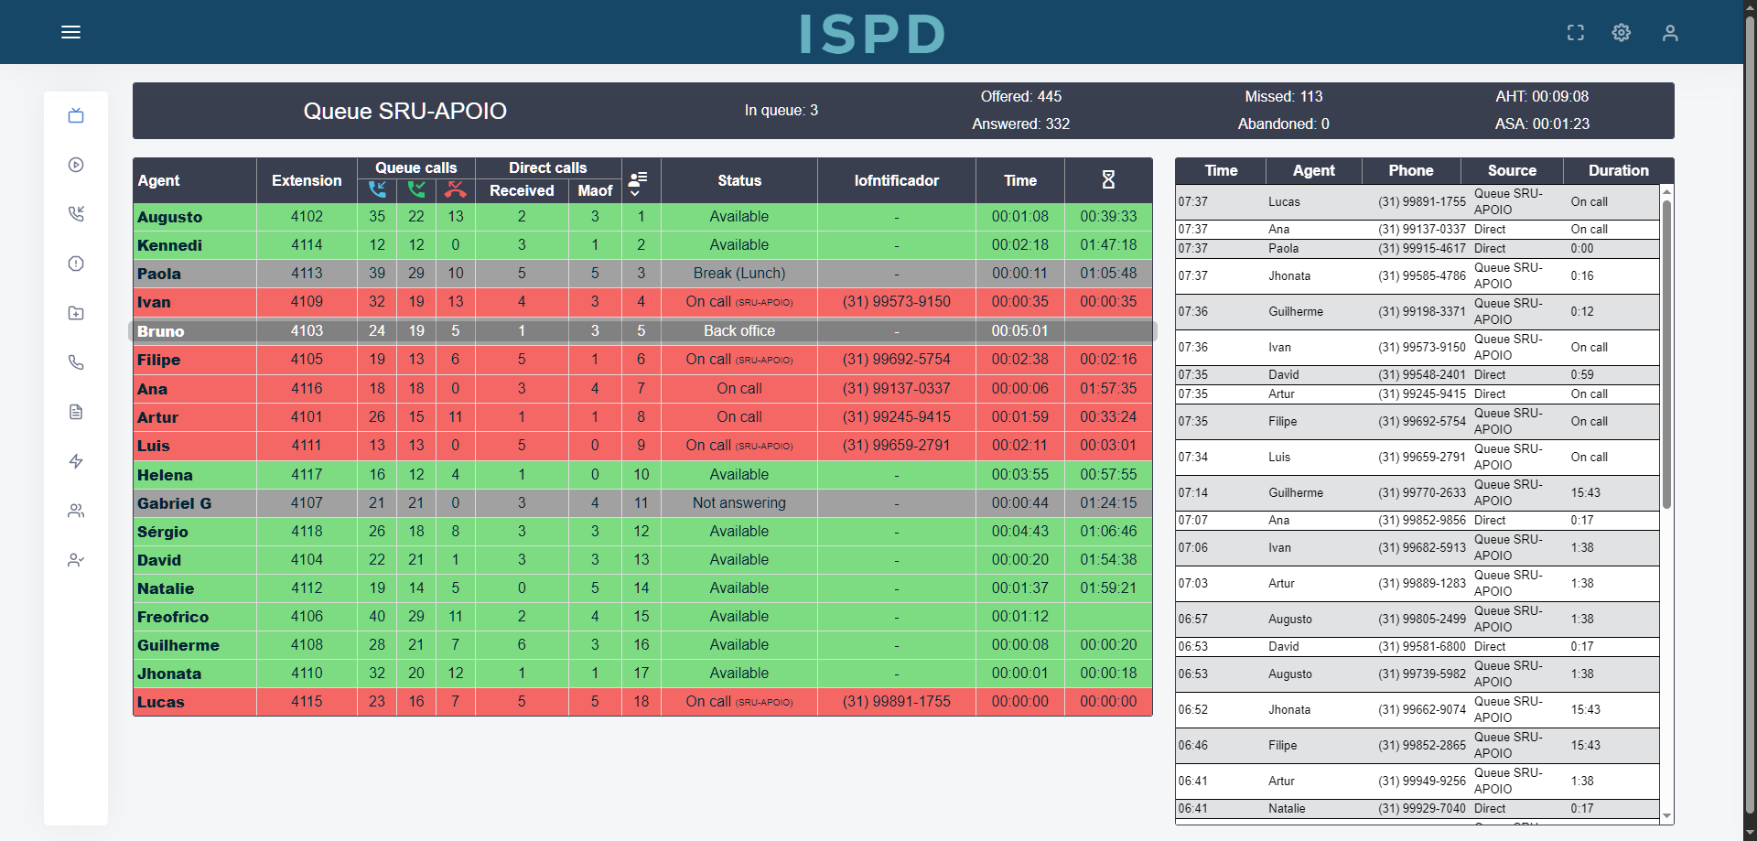Click the lofntificador column header
The height and width of the screenshot is (841, 1757).
[x=897, y=180]
